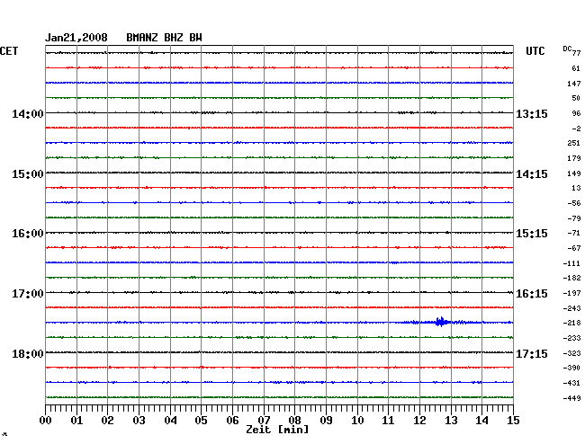Click the DC offset value -71
The image size is (585, 444).
pyautogui.click(x=574, y=233)
